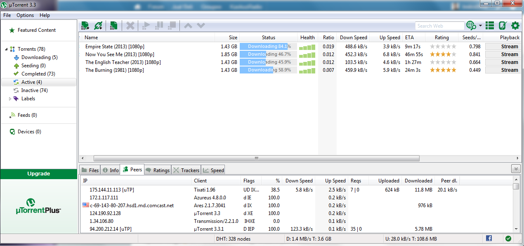
Task: Toggle the detailed list view icon
Action: coord(490,26)
